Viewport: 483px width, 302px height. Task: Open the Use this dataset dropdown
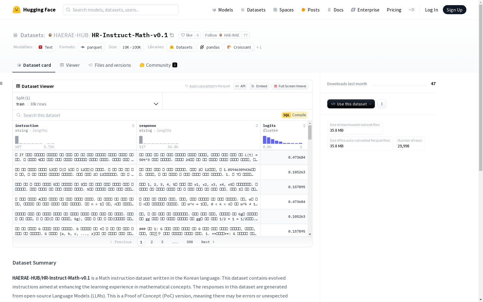tap(351, 104)
